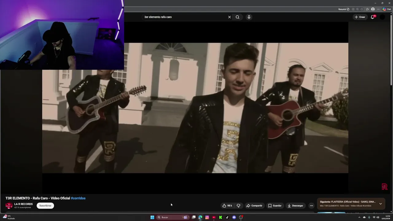Open more actions ellipsis under video
393x221 pixels.
(311, 206)
